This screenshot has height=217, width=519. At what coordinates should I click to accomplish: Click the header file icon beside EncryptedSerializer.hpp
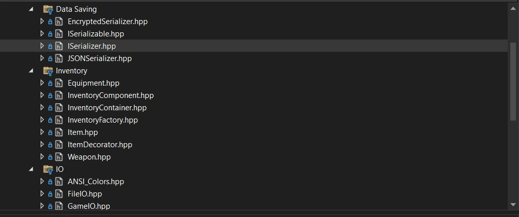click(x=59, y=22)
